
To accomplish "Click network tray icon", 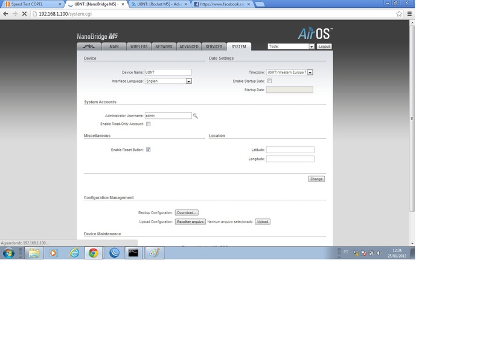I will (x=356, y=253).
